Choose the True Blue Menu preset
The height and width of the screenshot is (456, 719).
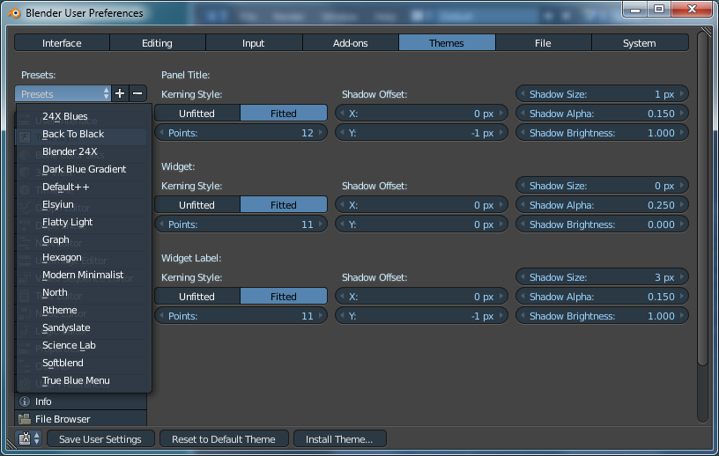click(x=84, y=381)
